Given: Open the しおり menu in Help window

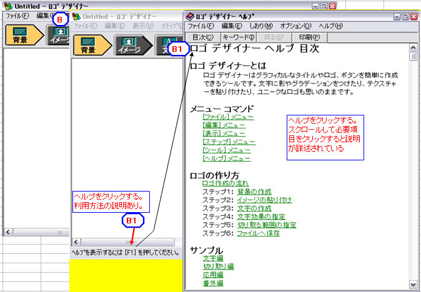Looking at the screenshot, I should pyautogui.click(x=260, y=26).
